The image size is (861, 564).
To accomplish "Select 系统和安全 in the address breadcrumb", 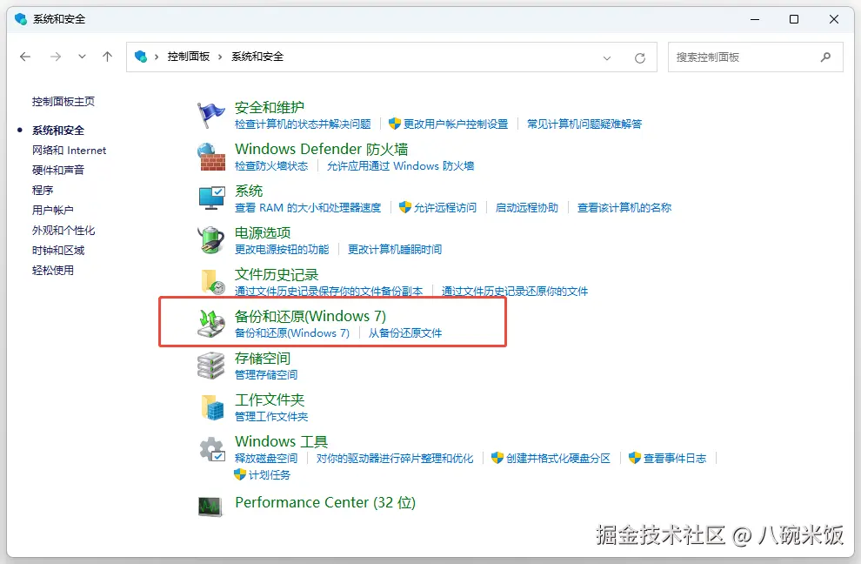I will (x=257, y=57).
